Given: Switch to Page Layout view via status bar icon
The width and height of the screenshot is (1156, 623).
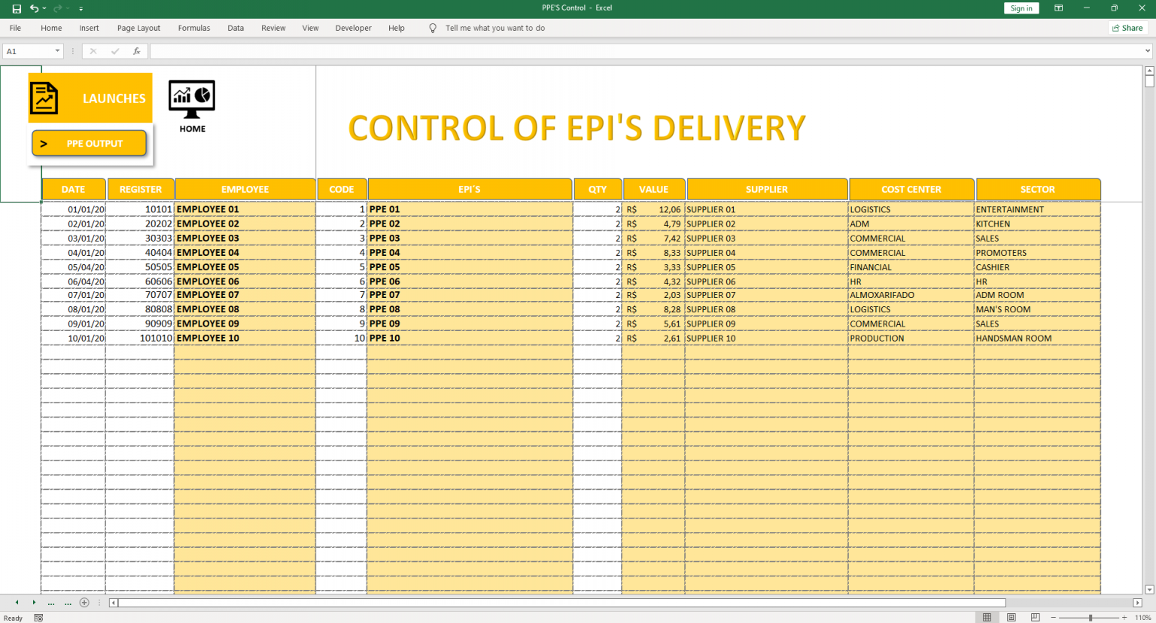Looking at the screenshot, I should pyautogui.click(x=1011, y=617).
